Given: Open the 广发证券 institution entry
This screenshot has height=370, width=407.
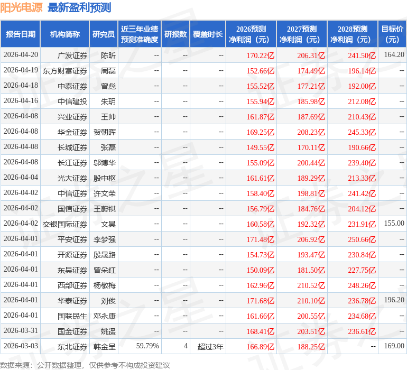Looking at the screenshot, I should click(x=72, y=55).
